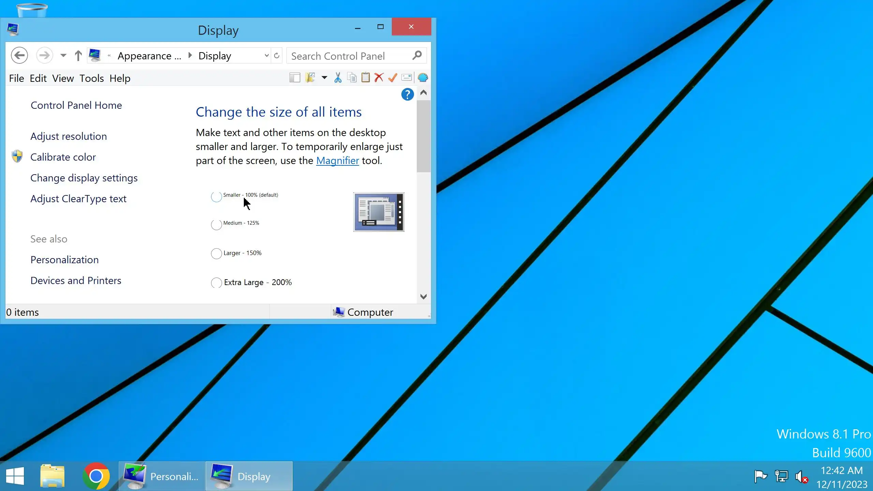The width and height of the screenshot is (873, 491).
Task: Open the Tools menu
Action: [91, 78]
